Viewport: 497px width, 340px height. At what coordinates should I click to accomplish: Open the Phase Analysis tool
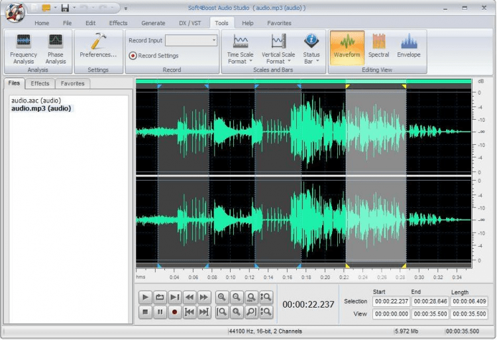coord(55,48)
